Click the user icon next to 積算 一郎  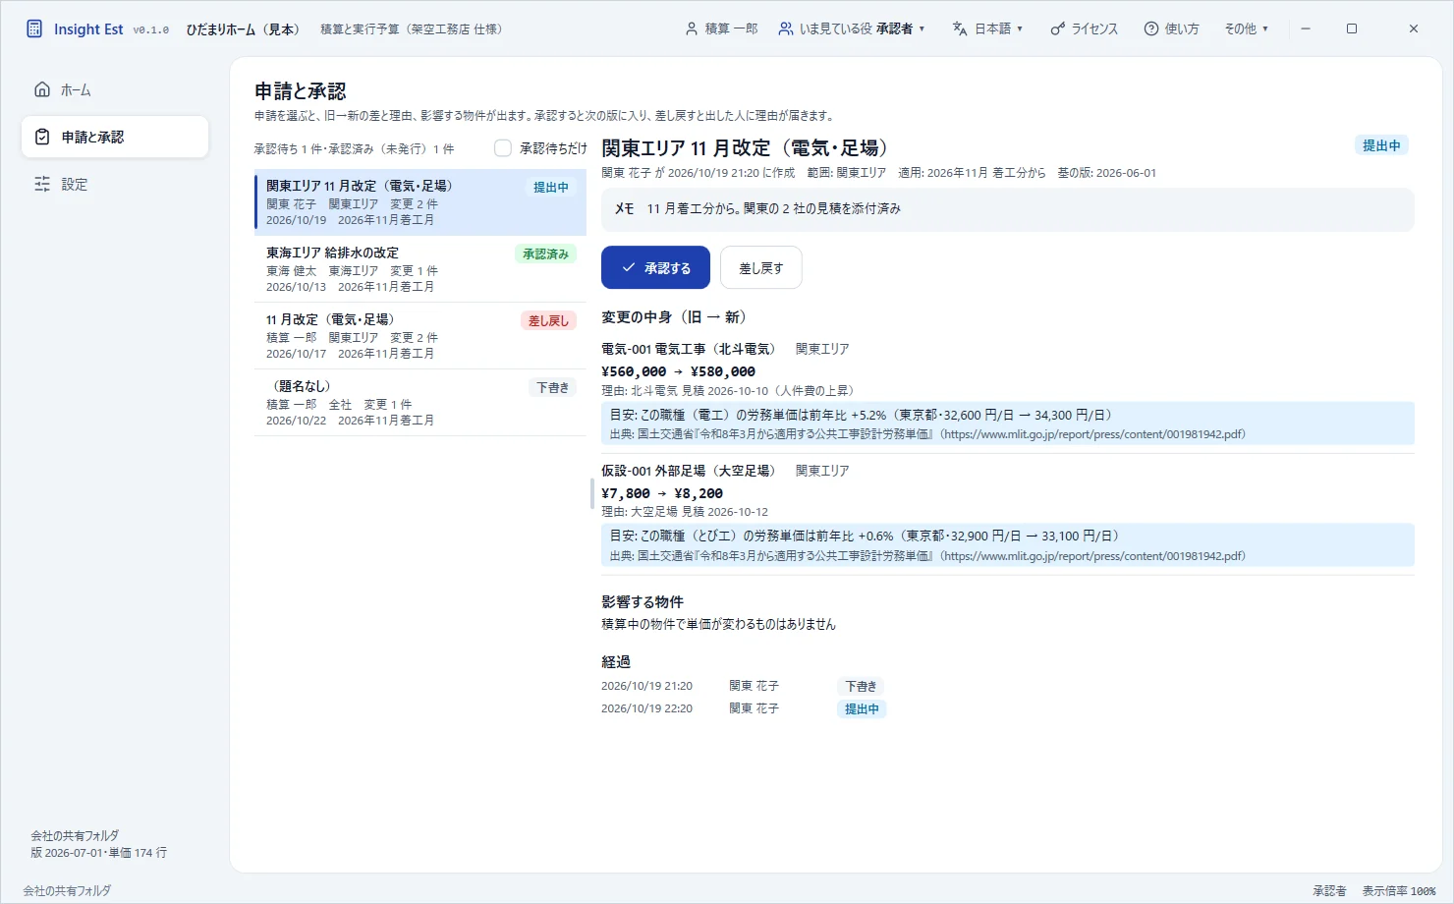(692, 28)
